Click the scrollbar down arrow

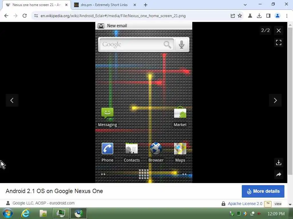pyautogui.click(x=290, y=205)
